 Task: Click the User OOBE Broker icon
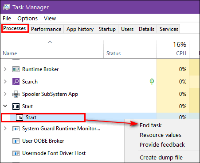pos(16,141)
